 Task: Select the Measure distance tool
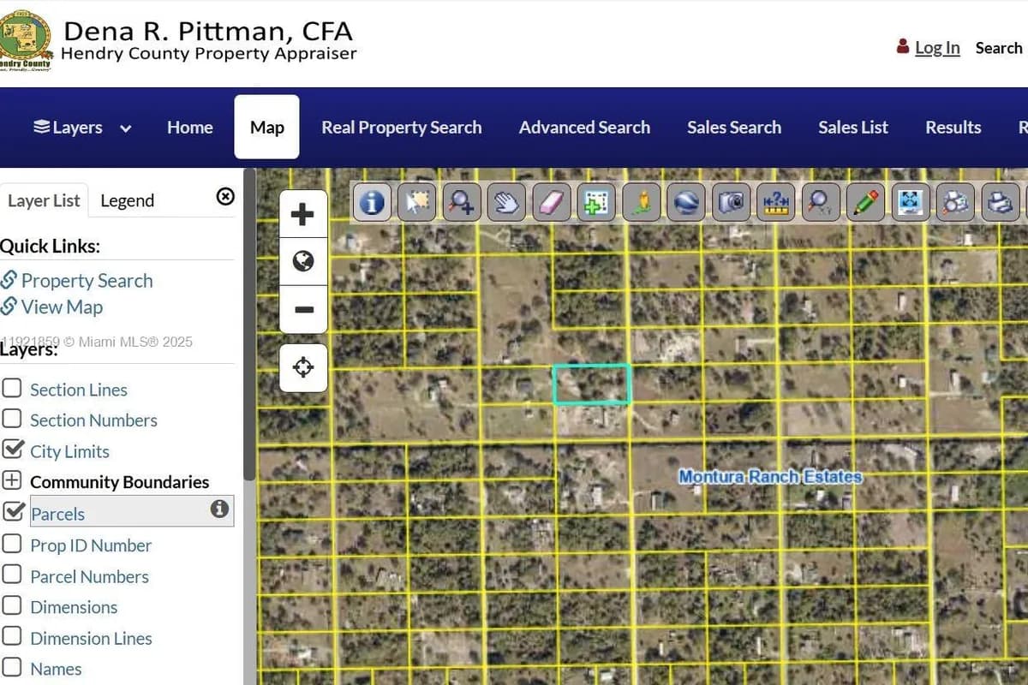775,202
